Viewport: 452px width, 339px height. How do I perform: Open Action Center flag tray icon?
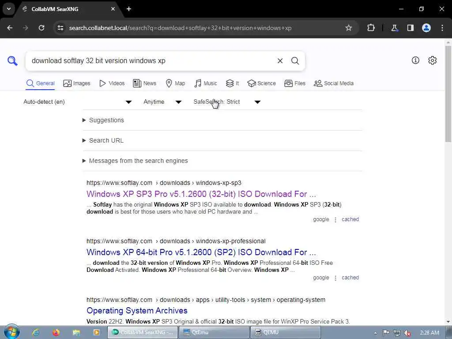tap(386, 333)
